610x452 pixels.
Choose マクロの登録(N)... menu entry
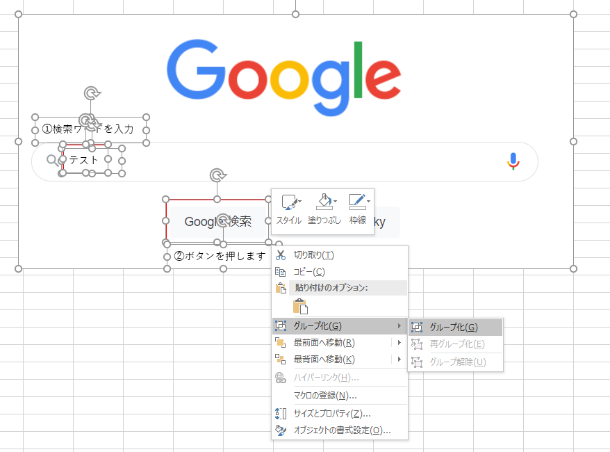340,396
